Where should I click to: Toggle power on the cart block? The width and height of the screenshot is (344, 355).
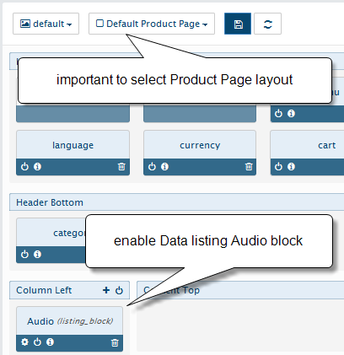[x=278, y=167]
